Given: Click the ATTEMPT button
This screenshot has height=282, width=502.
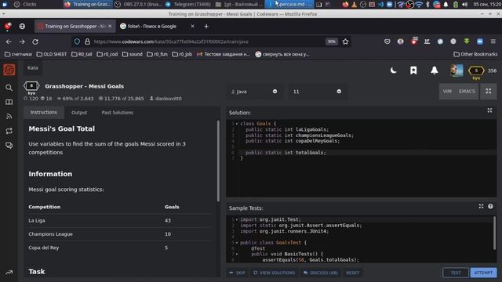Looking at the screenshot, I should pyautogui.click(x=483, y=273).
